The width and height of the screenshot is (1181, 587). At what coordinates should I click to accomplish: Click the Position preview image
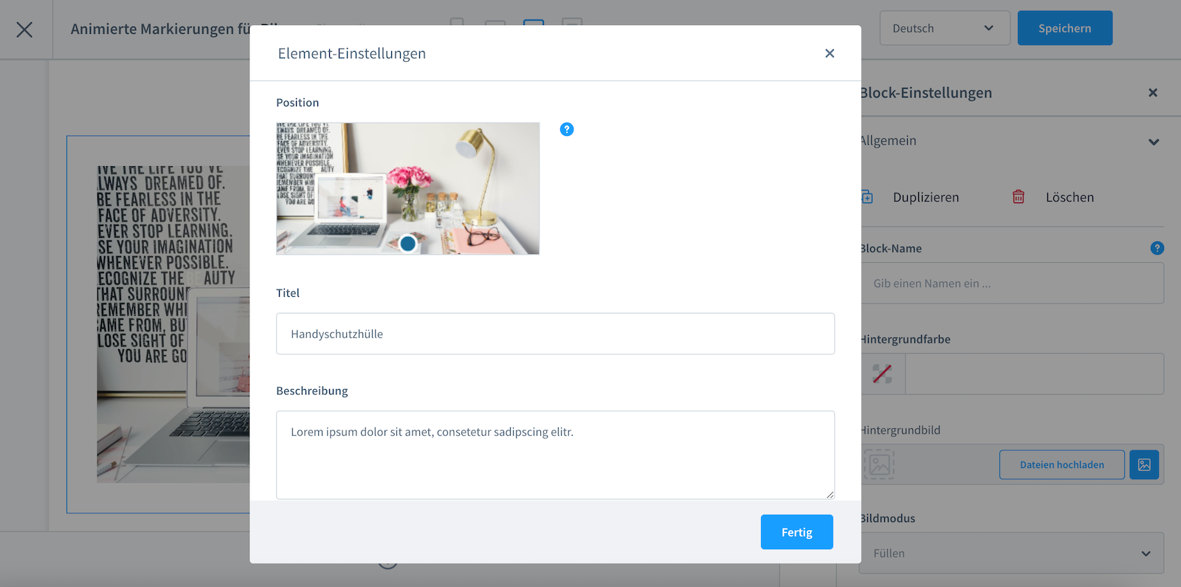(x=407, y=188)
